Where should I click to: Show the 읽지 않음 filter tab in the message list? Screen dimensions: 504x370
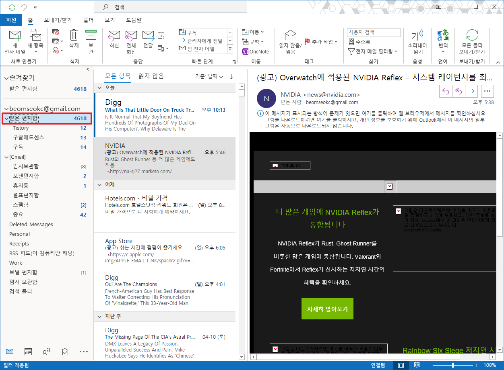(151, 76)
